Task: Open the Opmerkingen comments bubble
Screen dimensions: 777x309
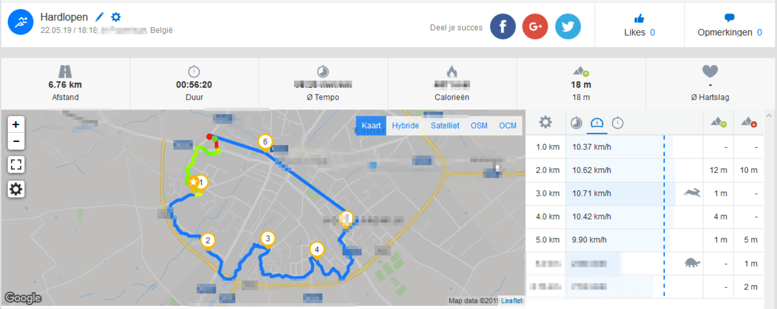Action: (729, 18)
